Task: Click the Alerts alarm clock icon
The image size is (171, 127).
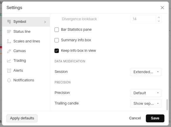Action: pyautogui.click(x=9, y=71)
